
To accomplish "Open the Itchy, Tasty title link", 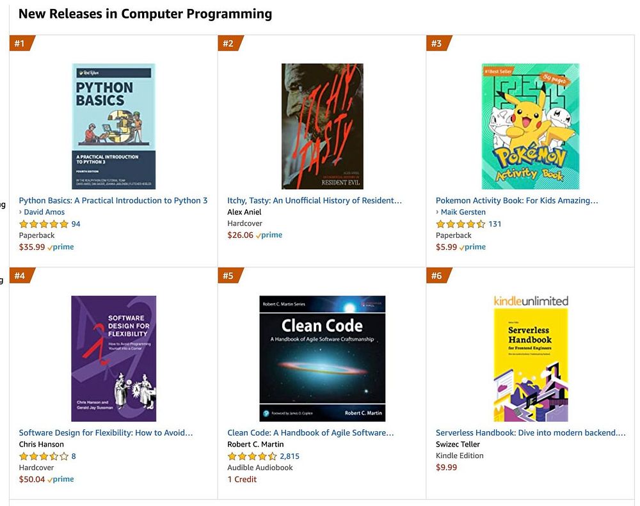I will (x=314, y=200).
